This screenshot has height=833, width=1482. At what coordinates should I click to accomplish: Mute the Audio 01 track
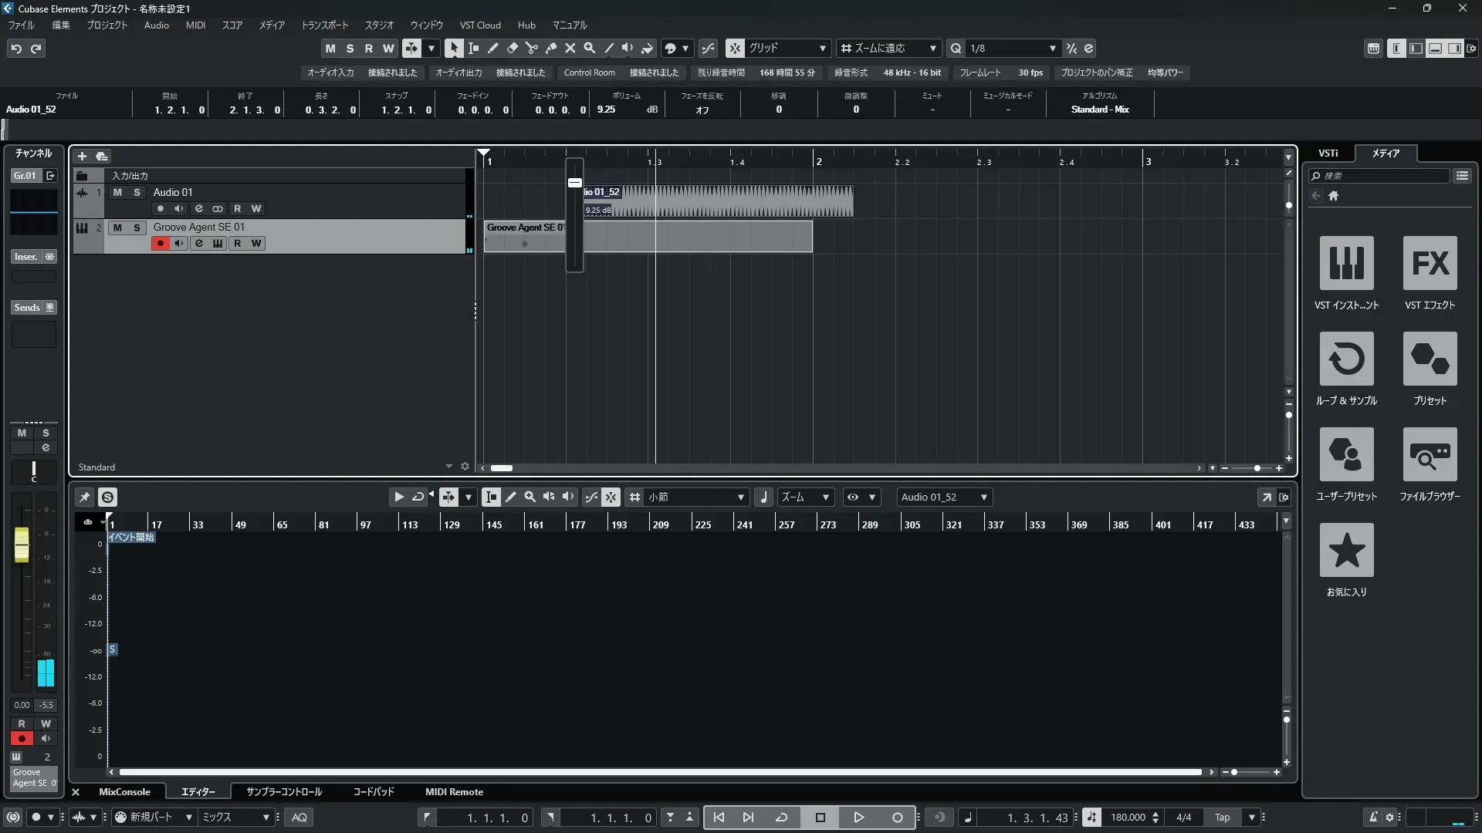(117, 192)
